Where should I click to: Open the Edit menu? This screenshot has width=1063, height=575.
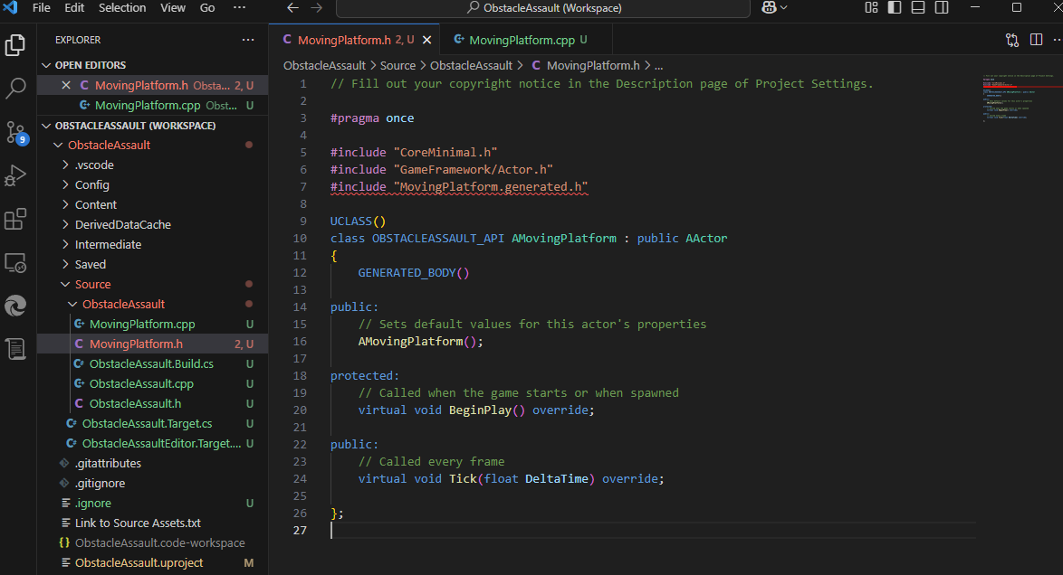74,8
